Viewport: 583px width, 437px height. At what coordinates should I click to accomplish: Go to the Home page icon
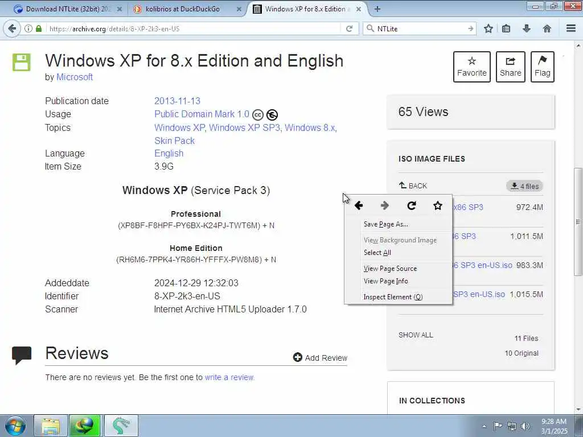pyautogui.click(x=547, y=28)
